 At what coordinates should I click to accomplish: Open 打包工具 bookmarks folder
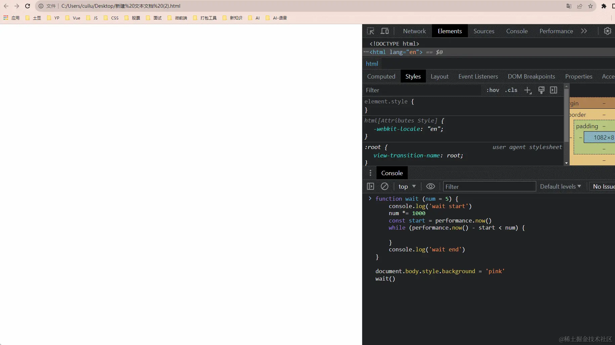[x=205, y=18]
